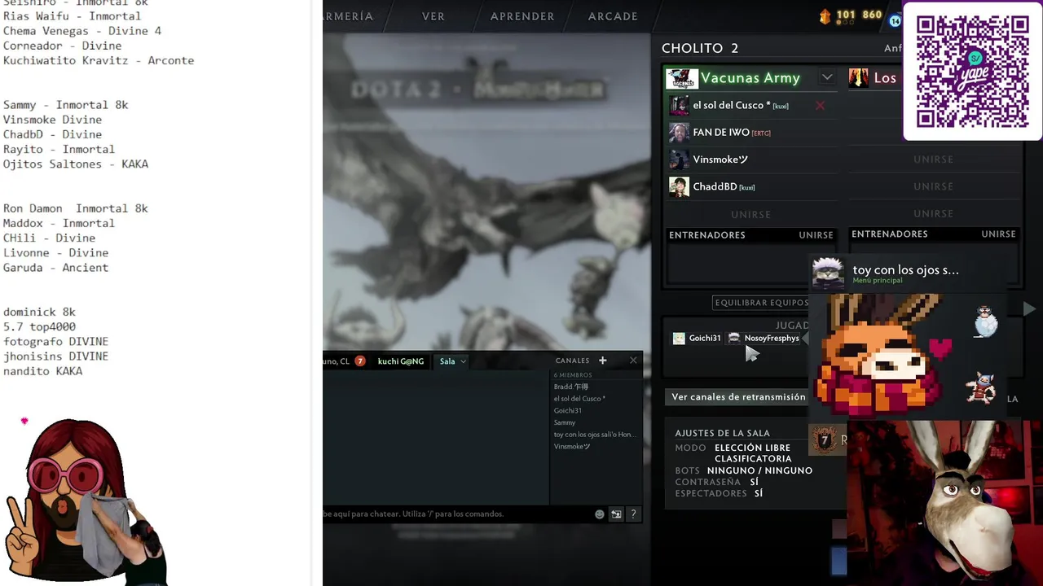This screenshot has height=586, width=1043.
Task: Open the ARCADE menu
Action: coord(613,16)
